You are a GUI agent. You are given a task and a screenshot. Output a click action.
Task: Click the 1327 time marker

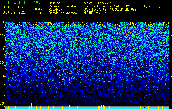pos(116,23)
